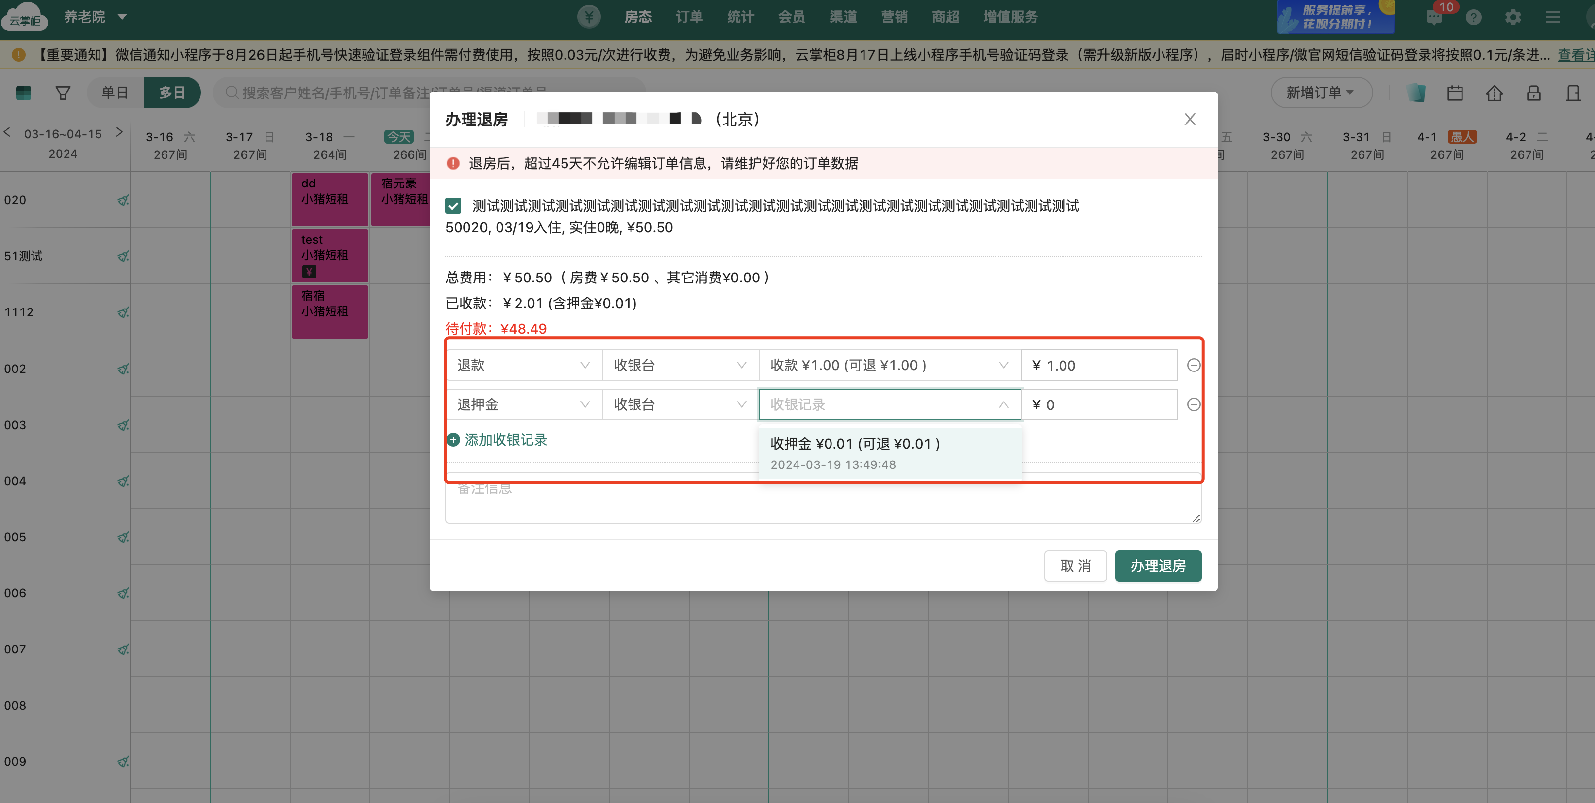
Task: Open the 增值服务 menu
Action: click(x=1010, y=17)
